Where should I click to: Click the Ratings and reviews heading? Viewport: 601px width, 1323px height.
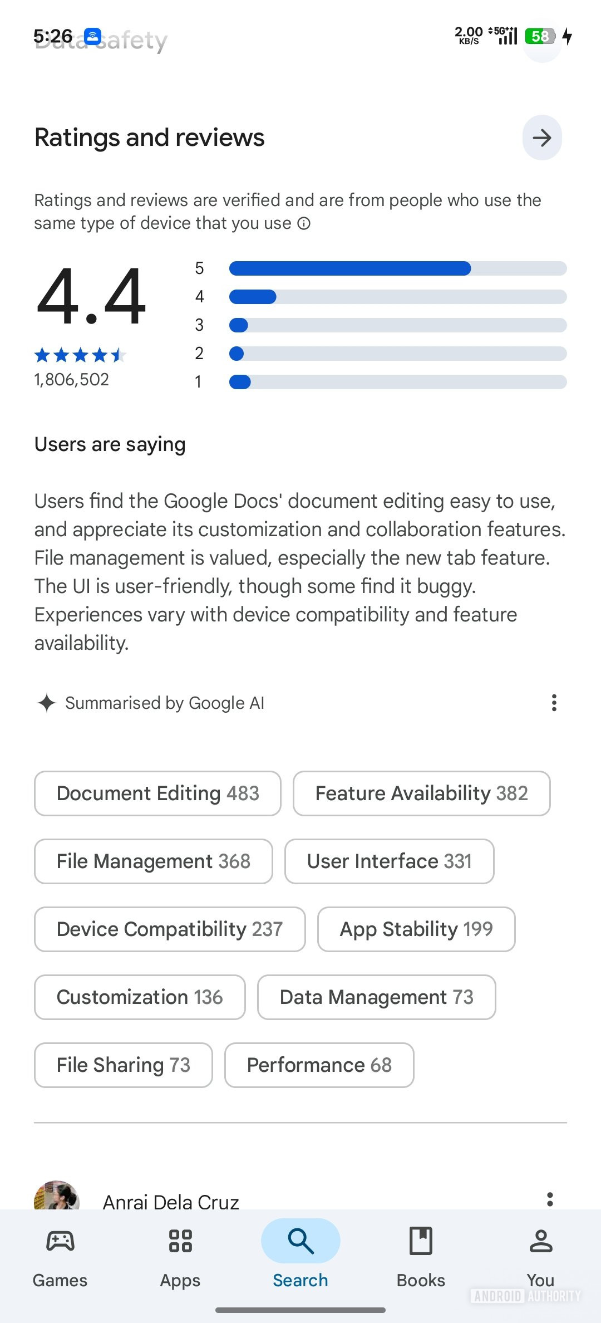(x=149, y=138)
